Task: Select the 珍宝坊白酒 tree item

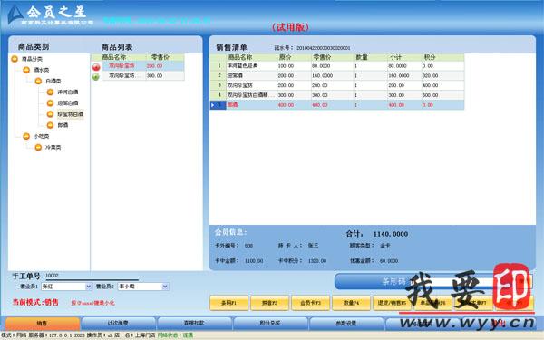Action: 71,114
